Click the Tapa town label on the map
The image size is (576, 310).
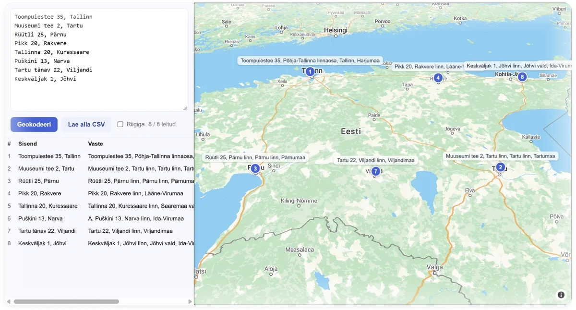tap(407, 85)
